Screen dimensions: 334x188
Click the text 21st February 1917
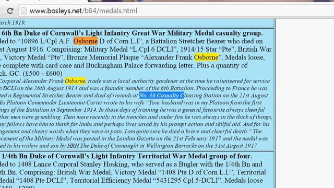(x=197, y=138)
